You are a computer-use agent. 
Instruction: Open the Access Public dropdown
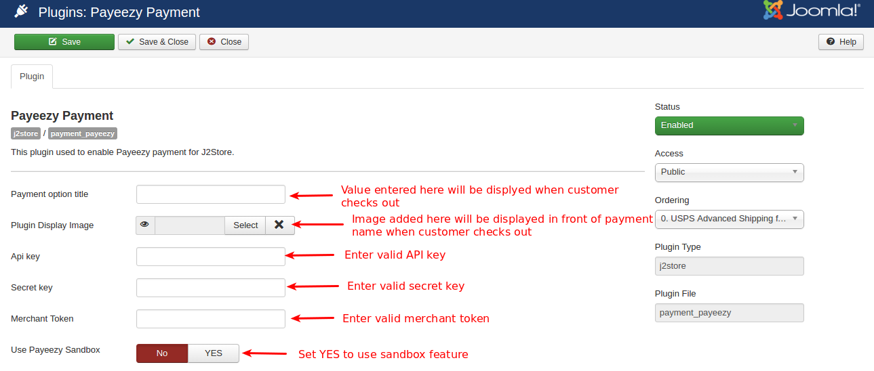(730, 172)
